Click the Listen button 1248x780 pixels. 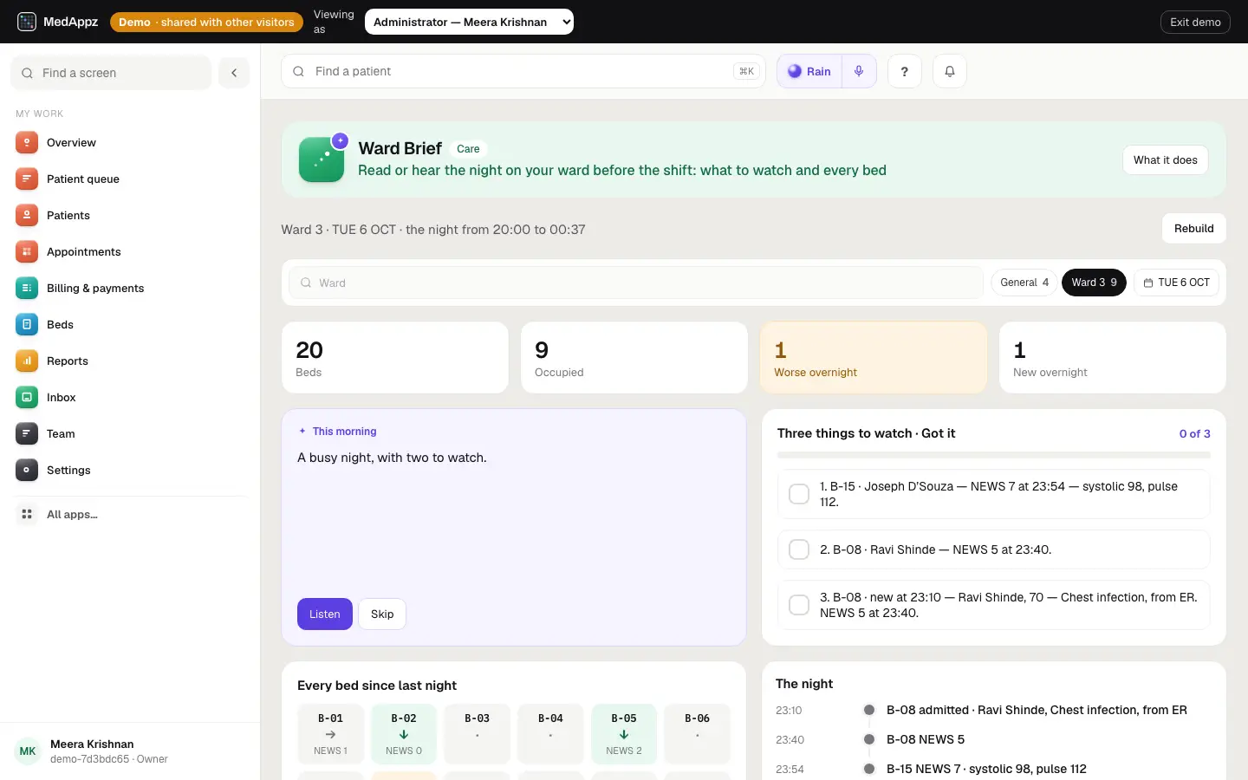pyautogui.click(x=325, y=614)
